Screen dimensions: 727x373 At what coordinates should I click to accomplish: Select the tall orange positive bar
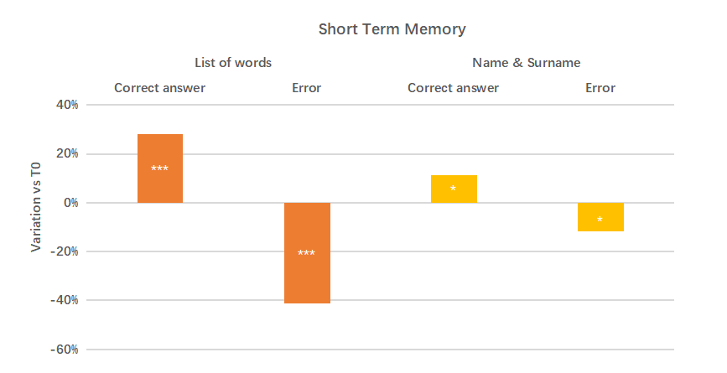click(160, 151)
